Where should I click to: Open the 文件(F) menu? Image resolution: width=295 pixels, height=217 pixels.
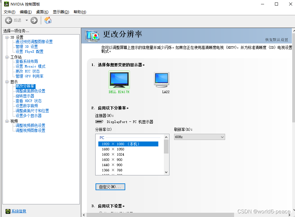pos(9,12)
